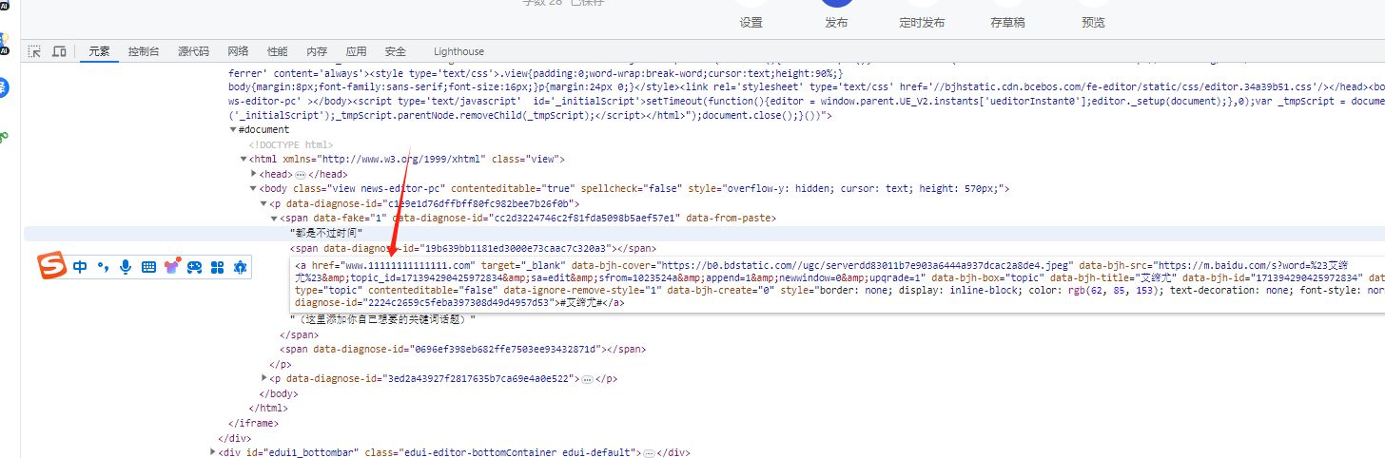This screenshot has height=458, width=1385.
Task: Expand the p 3ed2a43927 node
Action: click(263, 378)
